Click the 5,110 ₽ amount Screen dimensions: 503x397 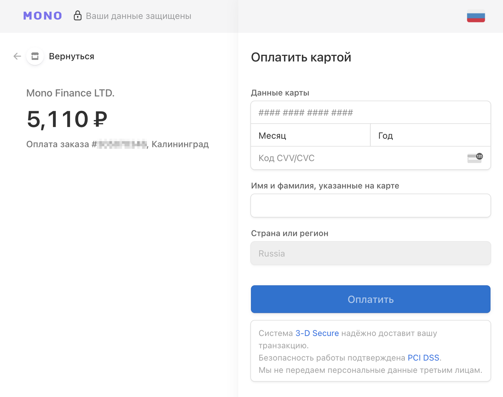click(x=67, y=119)
